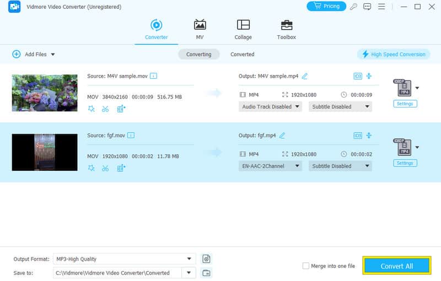
Task: Open the Collage tab
Action: tap(243, 30)
